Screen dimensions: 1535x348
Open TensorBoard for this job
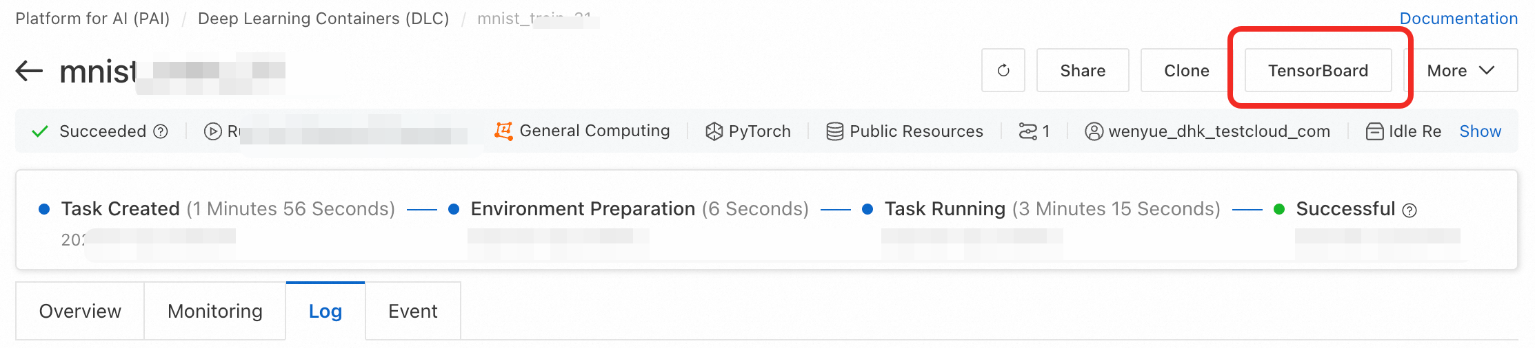1318,70
